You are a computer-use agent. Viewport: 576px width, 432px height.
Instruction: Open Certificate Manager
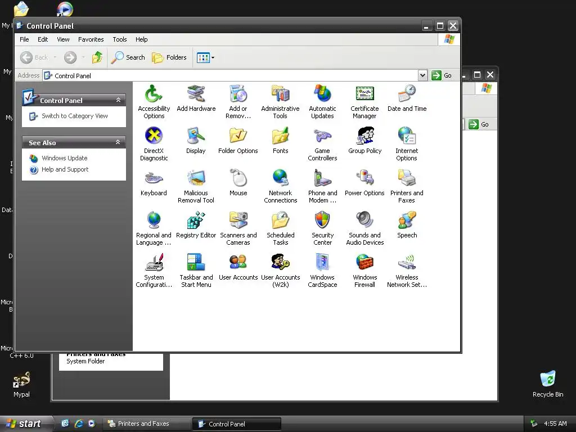[364, 102]
